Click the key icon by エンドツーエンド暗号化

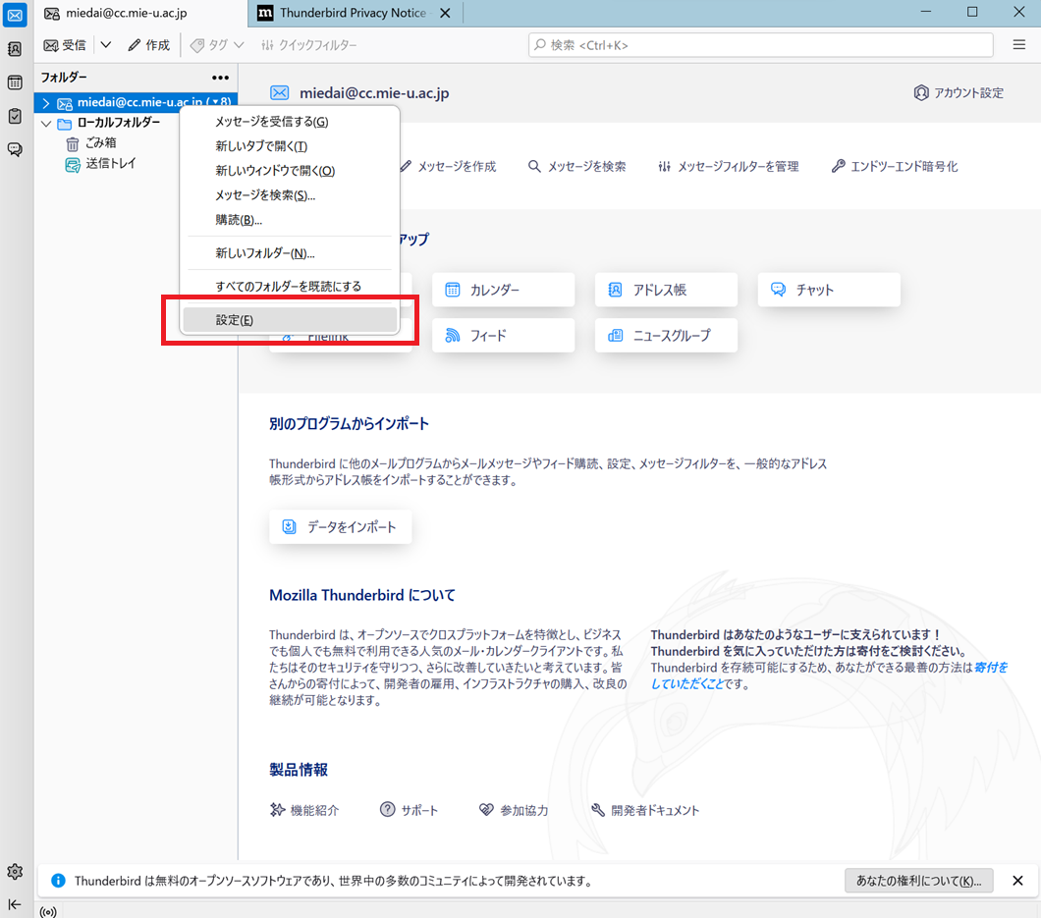[839, 167]
